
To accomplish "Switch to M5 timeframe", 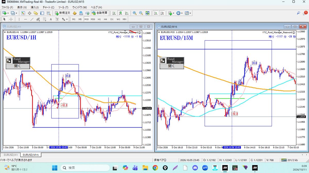I will tap(80, 19).
